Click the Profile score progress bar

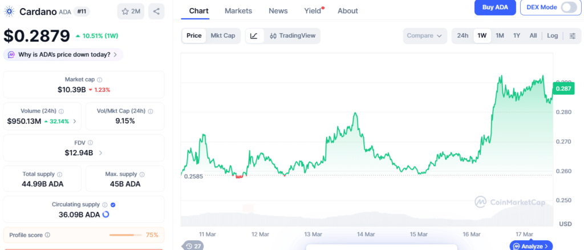pyautogui.click(x=125, y=235)
